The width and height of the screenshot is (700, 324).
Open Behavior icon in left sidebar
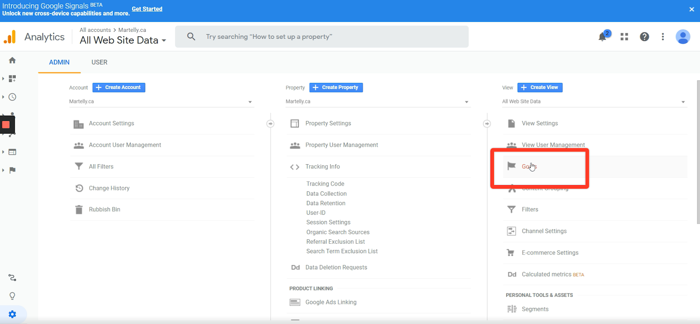click(12, 152)
